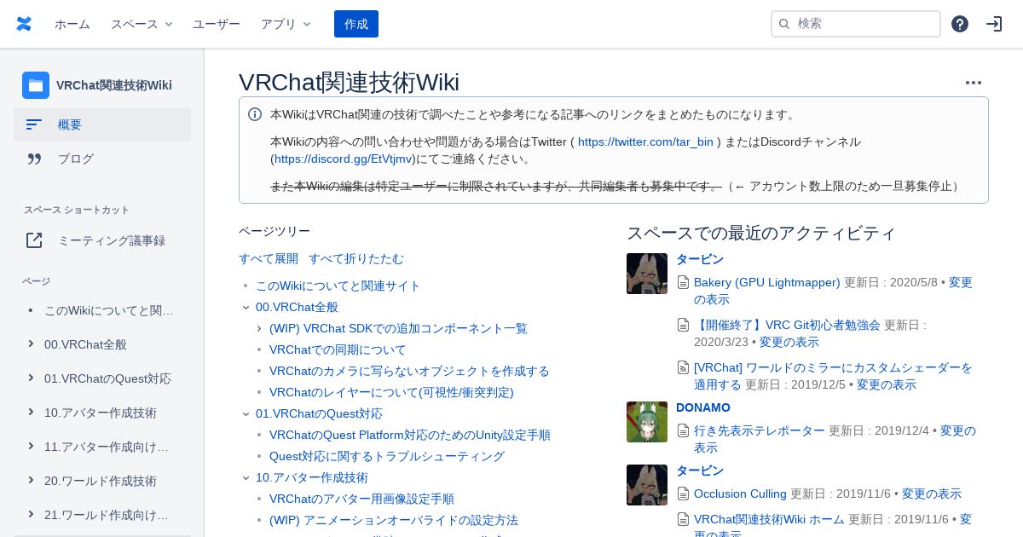Open 【開催終了】VRC Git初心者勉強会 link
1023x537 pixels.
[x=787, y=325]
